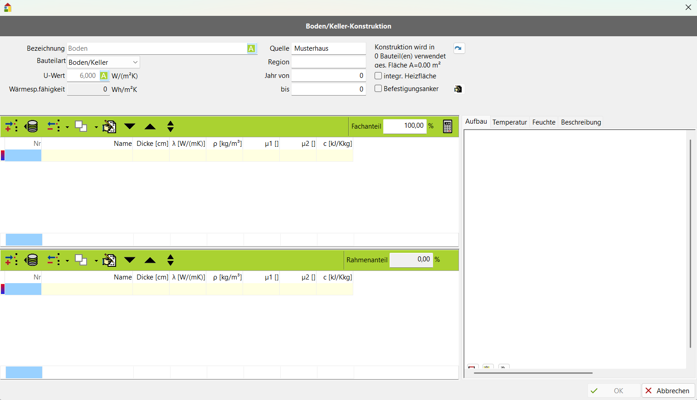Click the green A icon beside Bezeichnung

(251, 48)
